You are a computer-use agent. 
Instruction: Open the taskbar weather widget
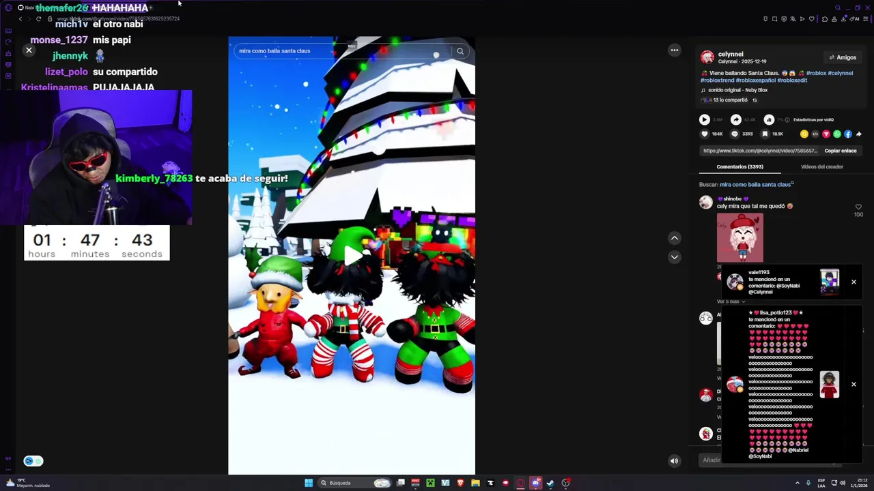click(27, 483)
